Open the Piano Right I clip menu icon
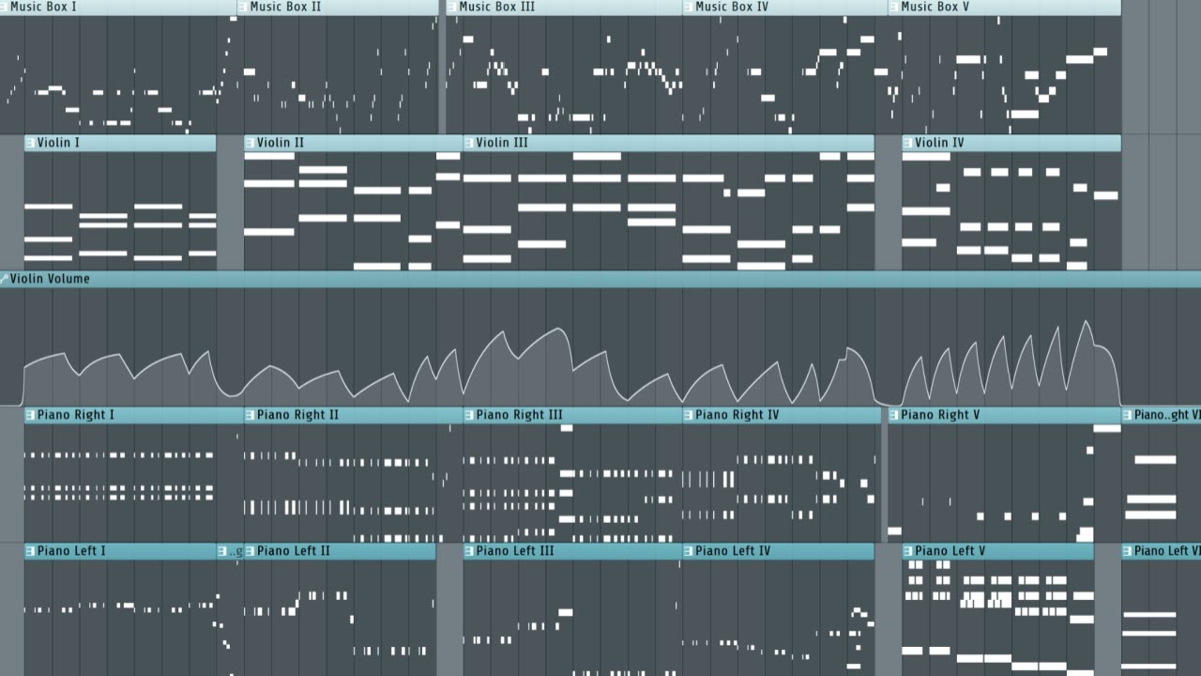The image size is (1201, 676). point(30,415)
